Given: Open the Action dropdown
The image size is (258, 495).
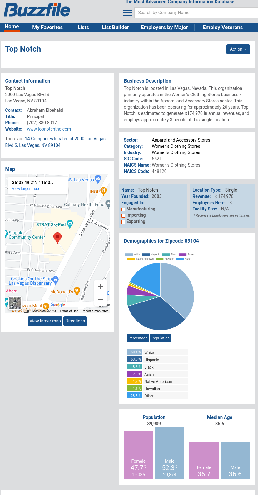Looking at the screenshot, I should click(x=238, y=49).
